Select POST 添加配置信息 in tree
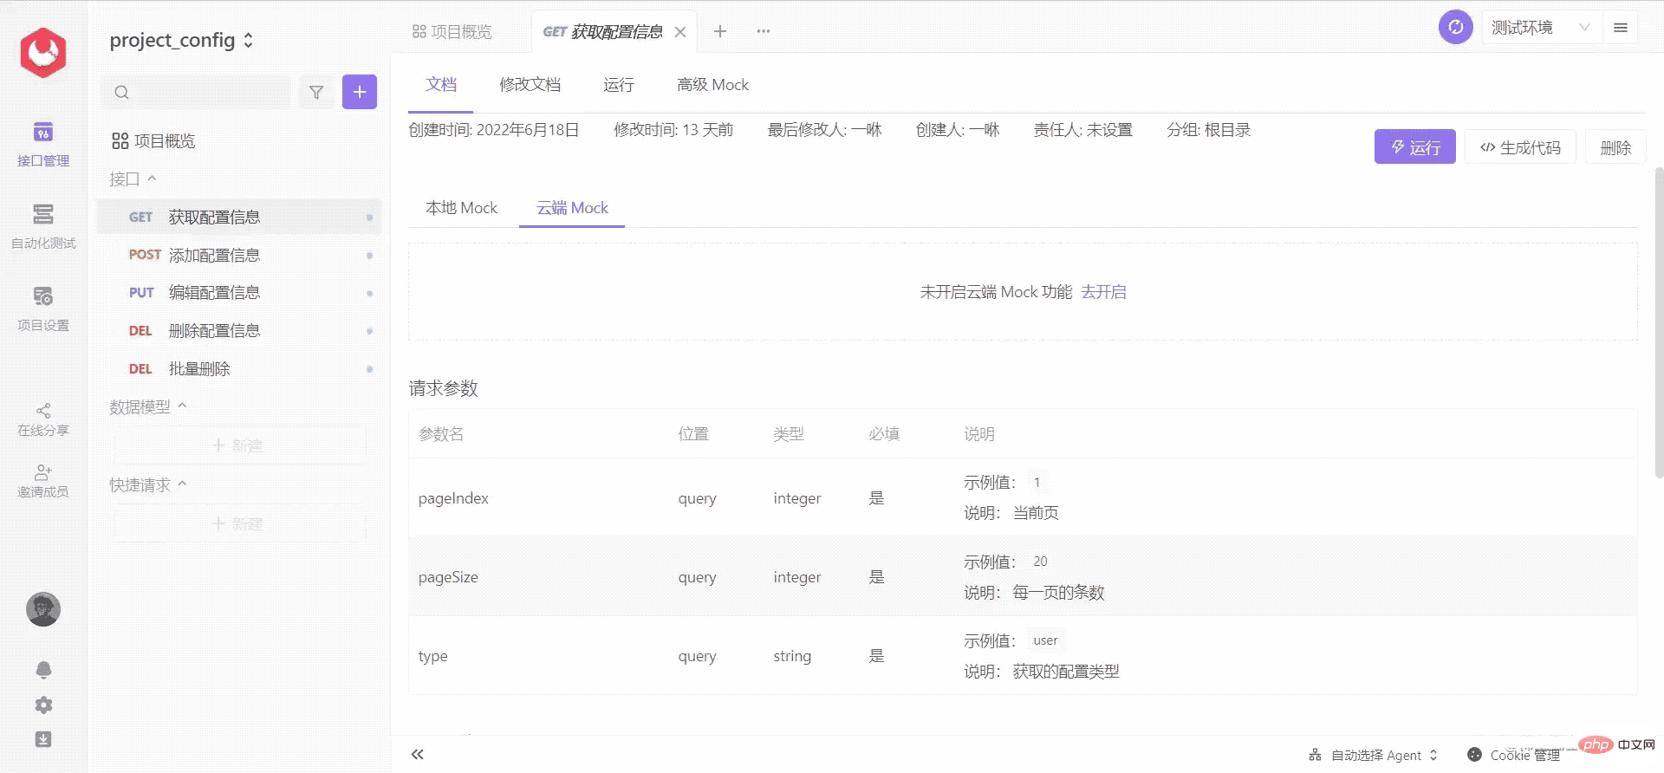The height and width of the screenshot is (773, 1664). (x=239, y=255)
